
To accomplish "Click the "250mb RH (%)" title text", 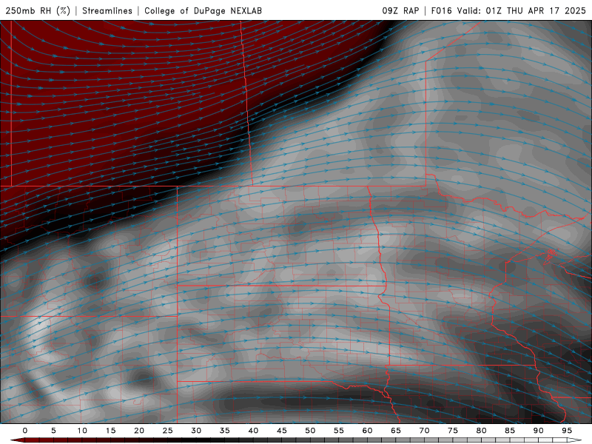I will (x=38, y=10).
